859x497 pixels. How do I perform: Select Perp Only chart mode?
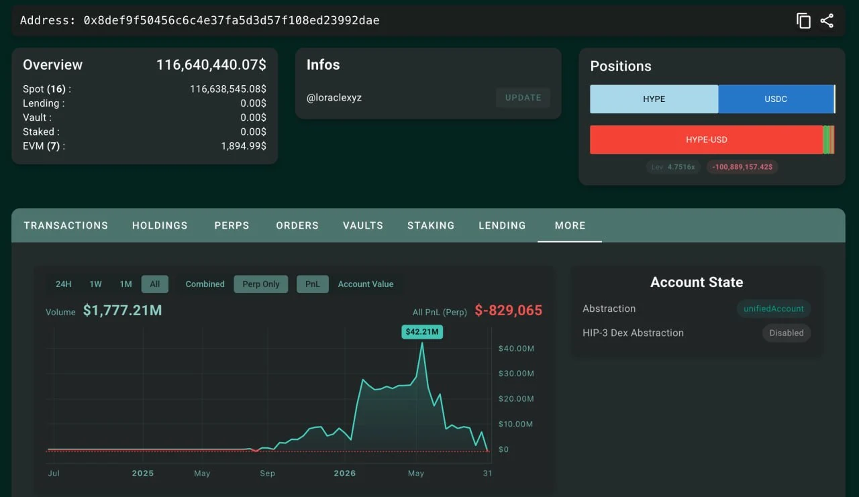[261, 284]
